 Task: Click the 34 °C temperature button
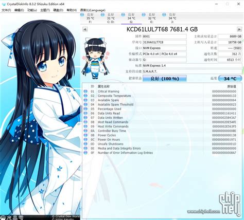click(x=230, y=79)
